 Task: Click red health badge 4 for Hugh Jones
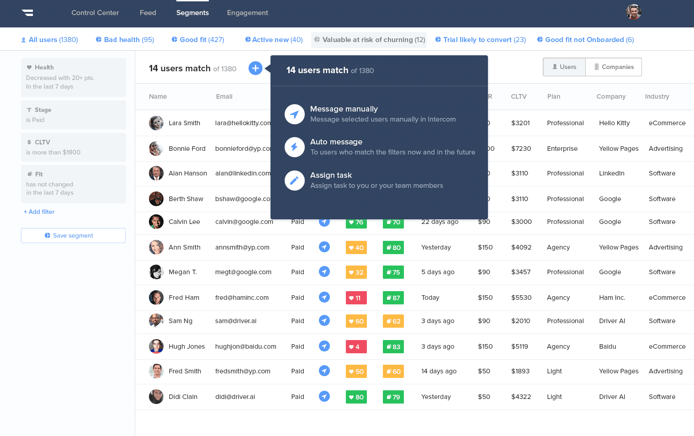(356, 347)
